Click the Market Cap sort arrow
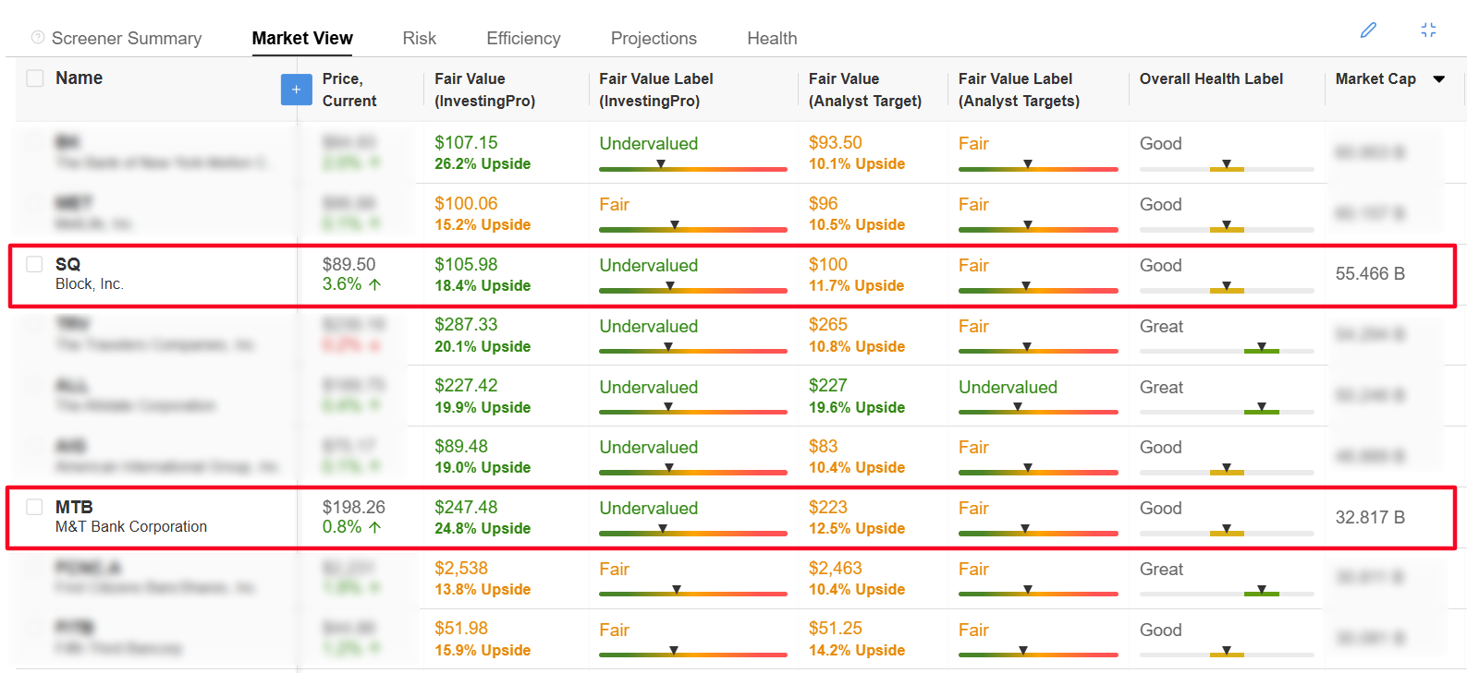Viewport: 1467px width, 673px height. [x=1438, y=79]
